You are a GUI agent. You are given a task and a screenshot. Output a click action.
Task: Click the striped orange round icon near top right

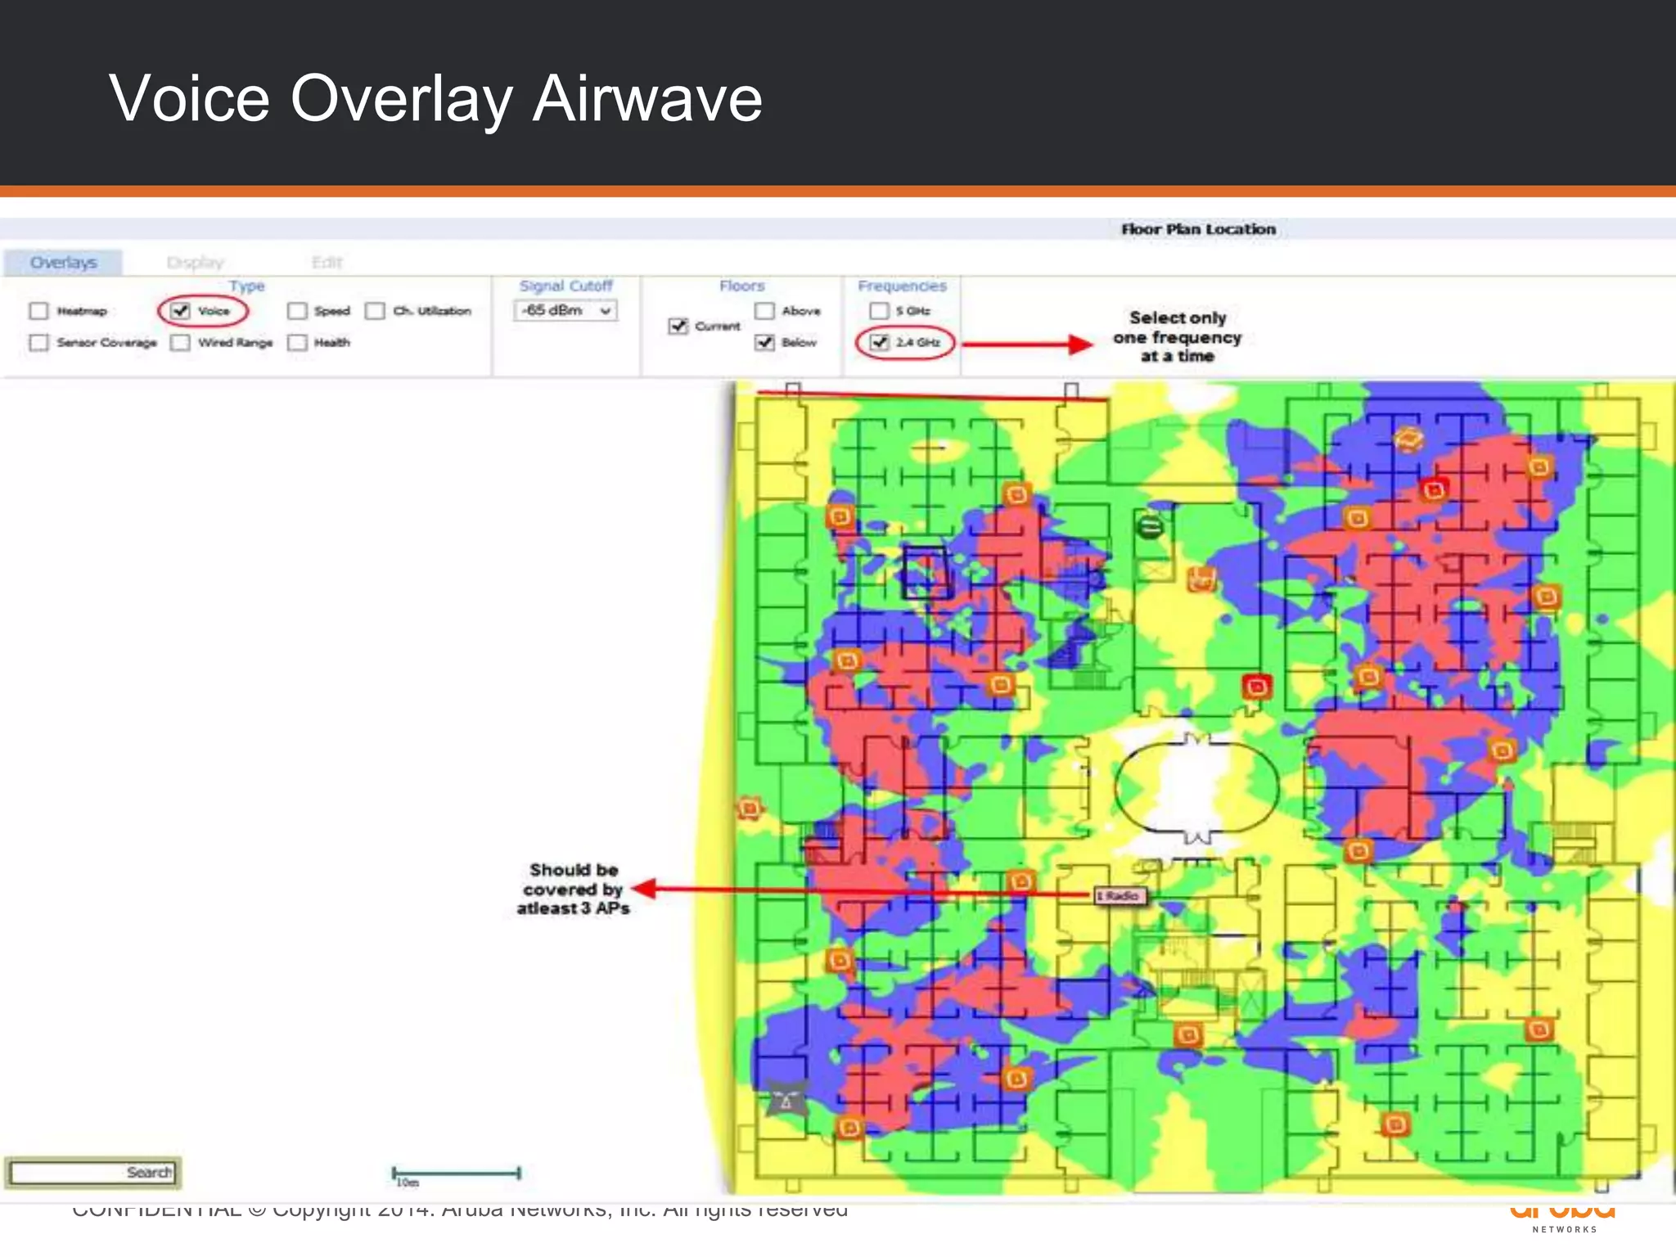(1408, 439)
